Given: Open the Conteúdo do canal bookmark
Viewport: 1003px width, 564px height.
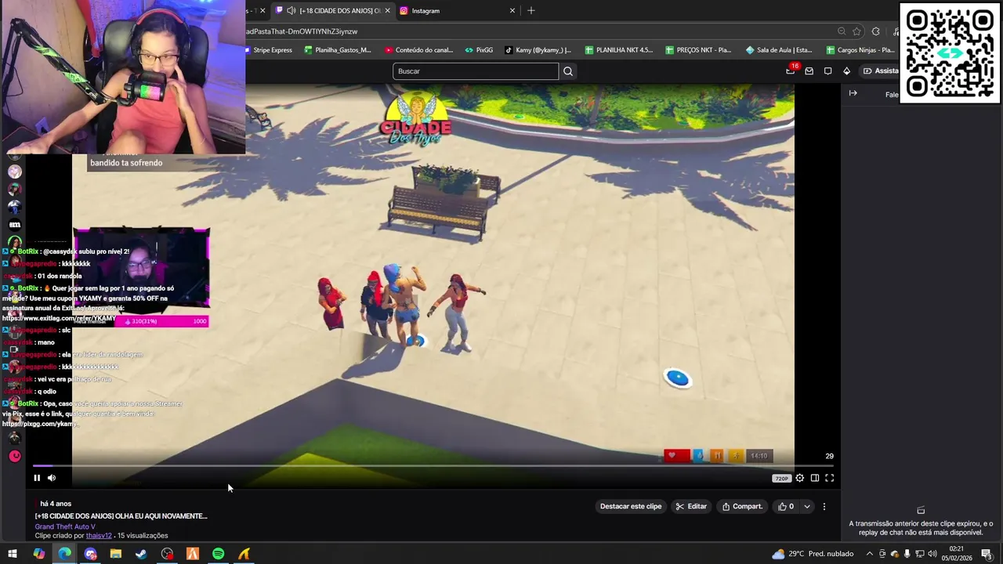Looking at the screenshot, I should click(419, 50).
